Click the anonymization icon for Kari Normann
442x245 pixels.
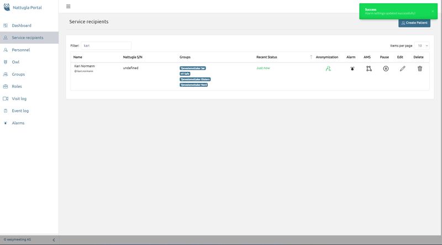[x=328, y=69]
